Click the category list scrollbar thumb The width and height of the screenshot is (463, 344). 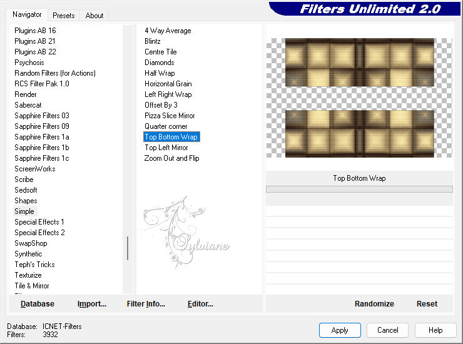[x=128, y=248]
